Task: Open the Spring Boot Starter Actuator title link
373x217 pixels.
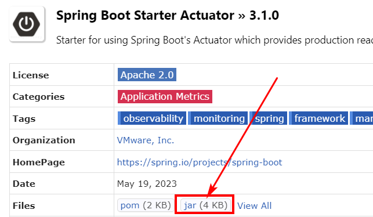Action: (x=145, y=16)
